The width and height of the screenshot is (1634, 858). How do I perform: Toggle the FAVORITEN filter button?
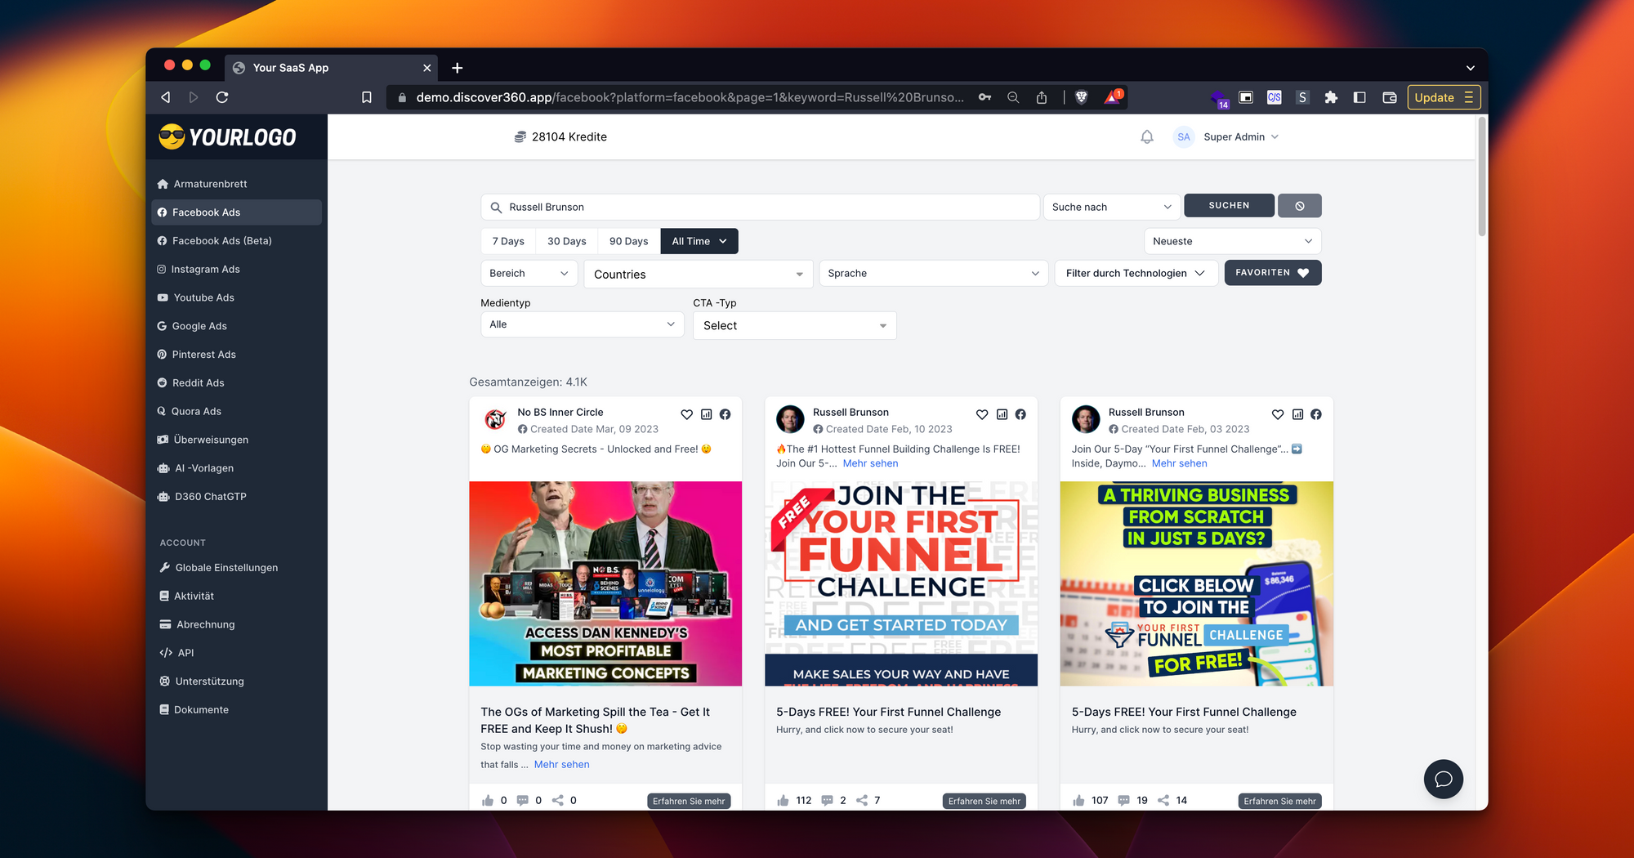point(1272,273)
